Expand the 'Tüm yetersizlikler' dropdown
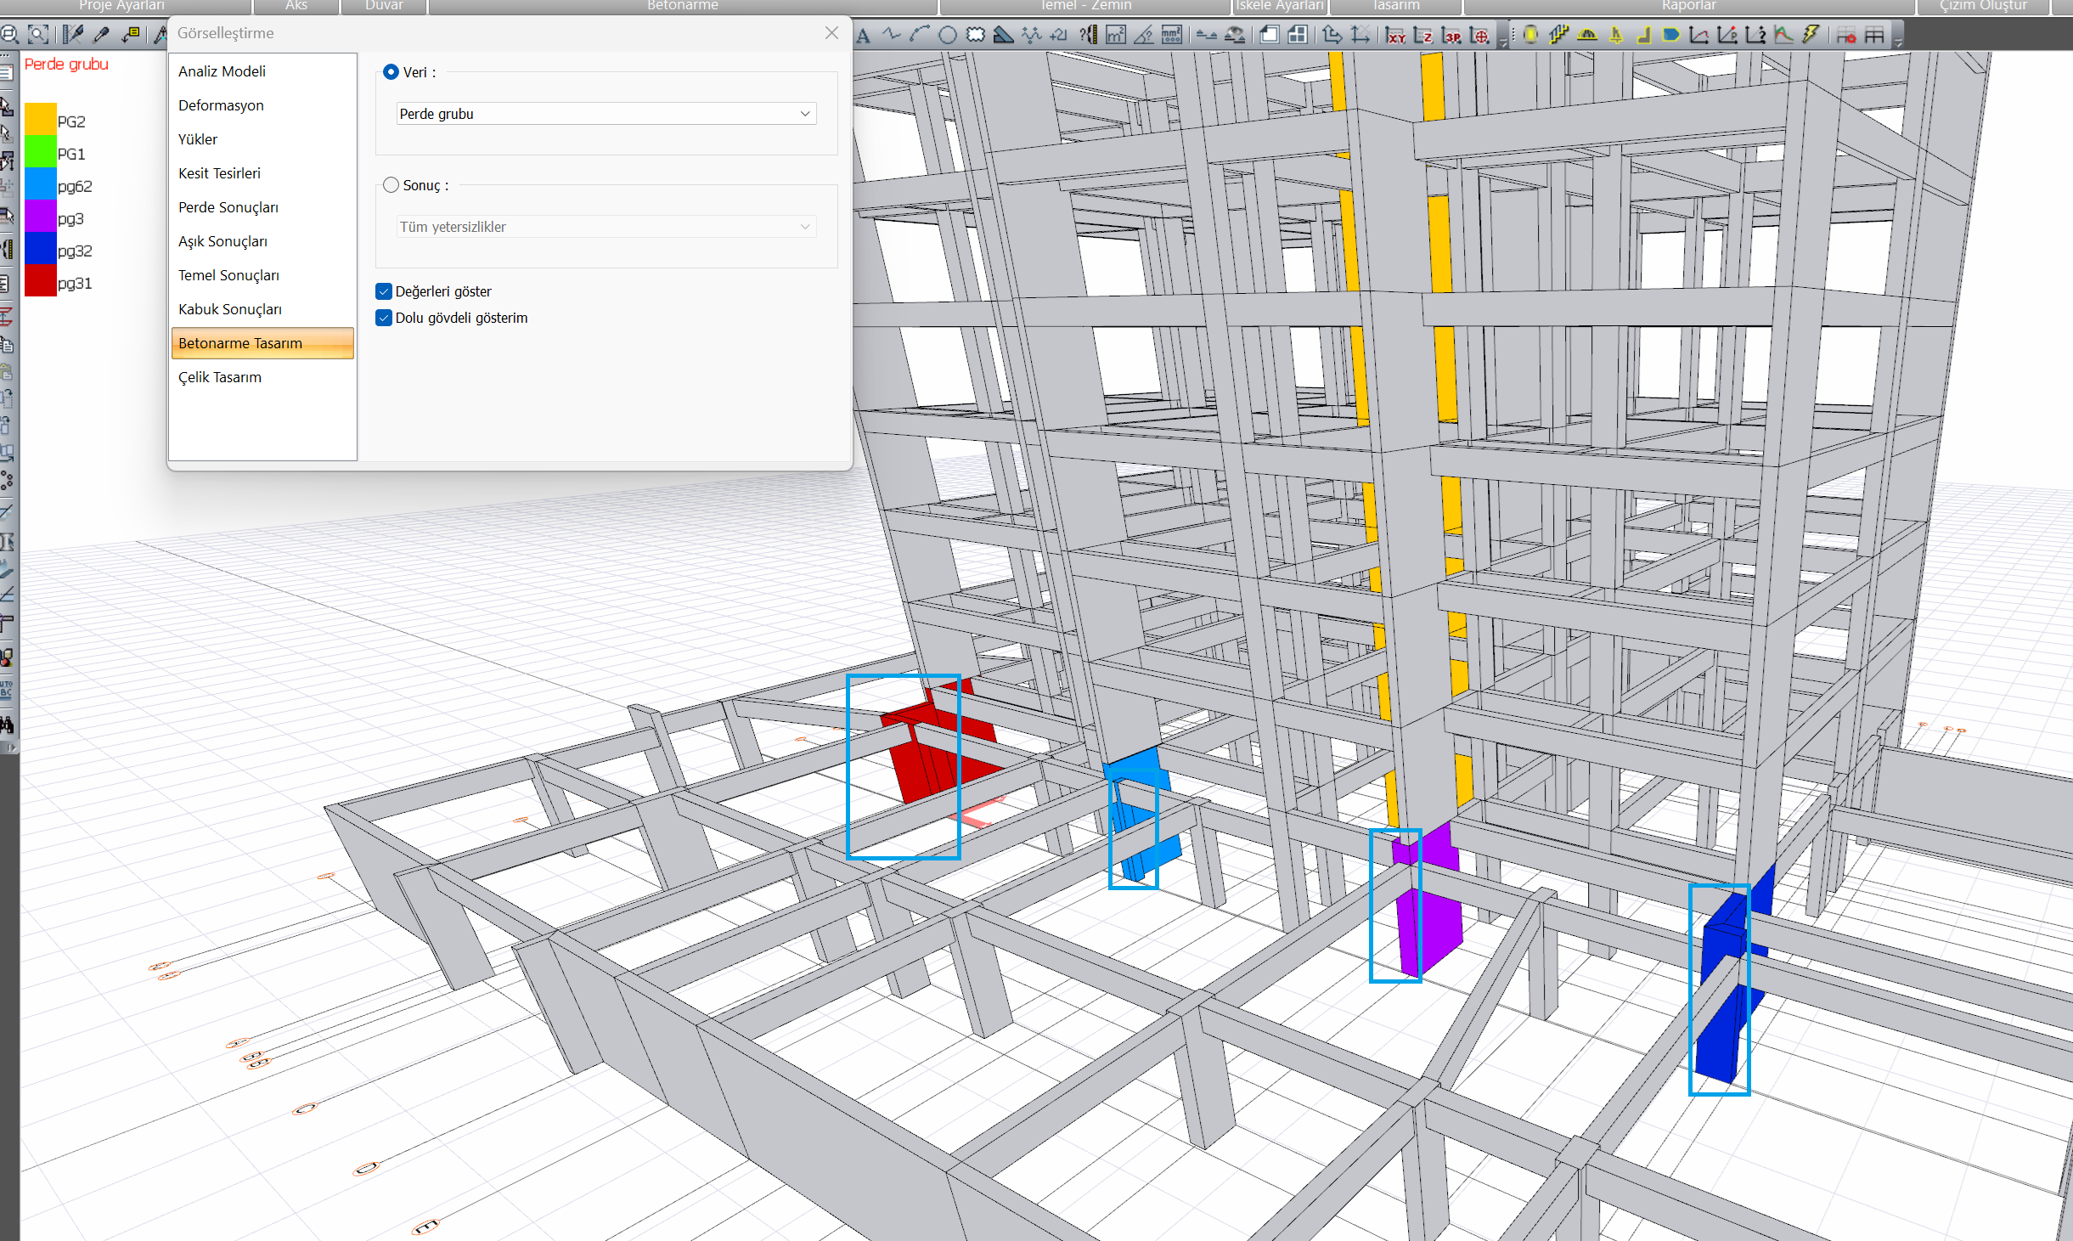Screen dimensions: 2073x1241 point(606,227)
